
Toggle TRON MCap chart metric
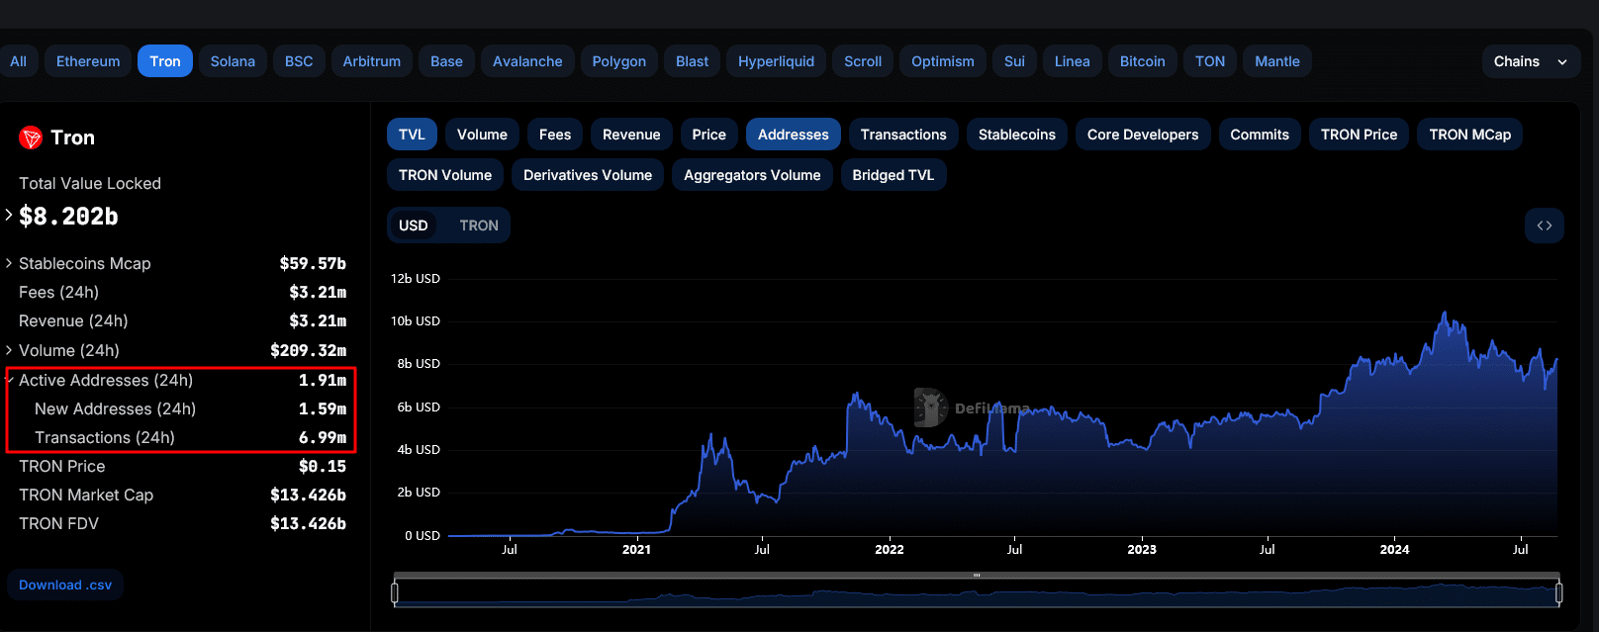[1470, 135]
